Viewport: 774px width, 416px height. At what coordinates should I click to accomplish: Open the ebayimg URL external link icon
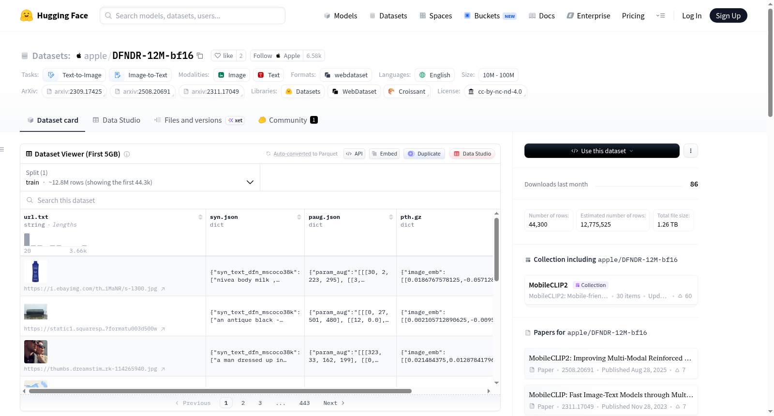coord(163,289)
